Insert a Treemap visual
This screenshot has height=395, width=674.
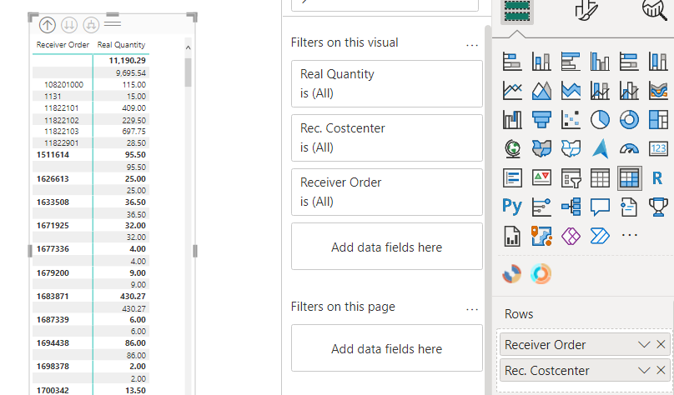[x=658, y=119]
